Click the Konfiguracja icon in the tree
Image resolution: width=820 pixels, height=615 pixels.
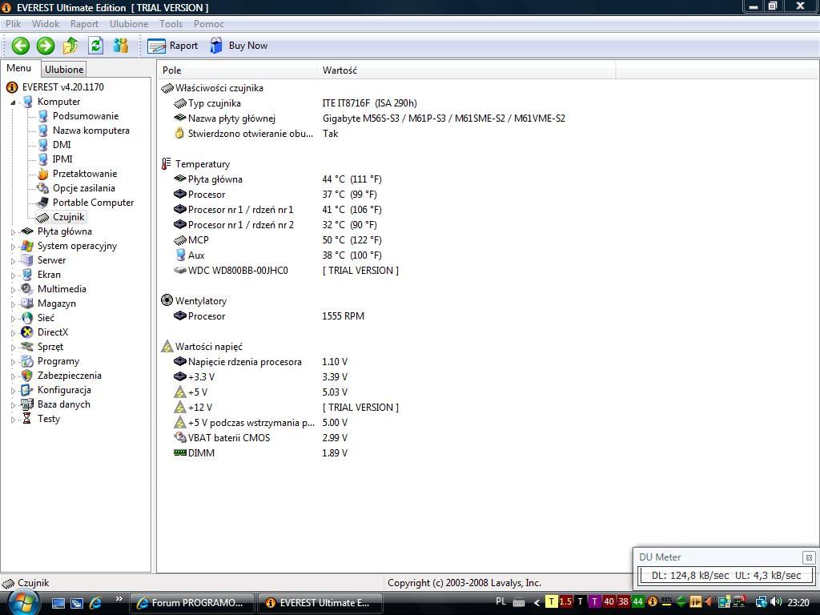(26, 390)
